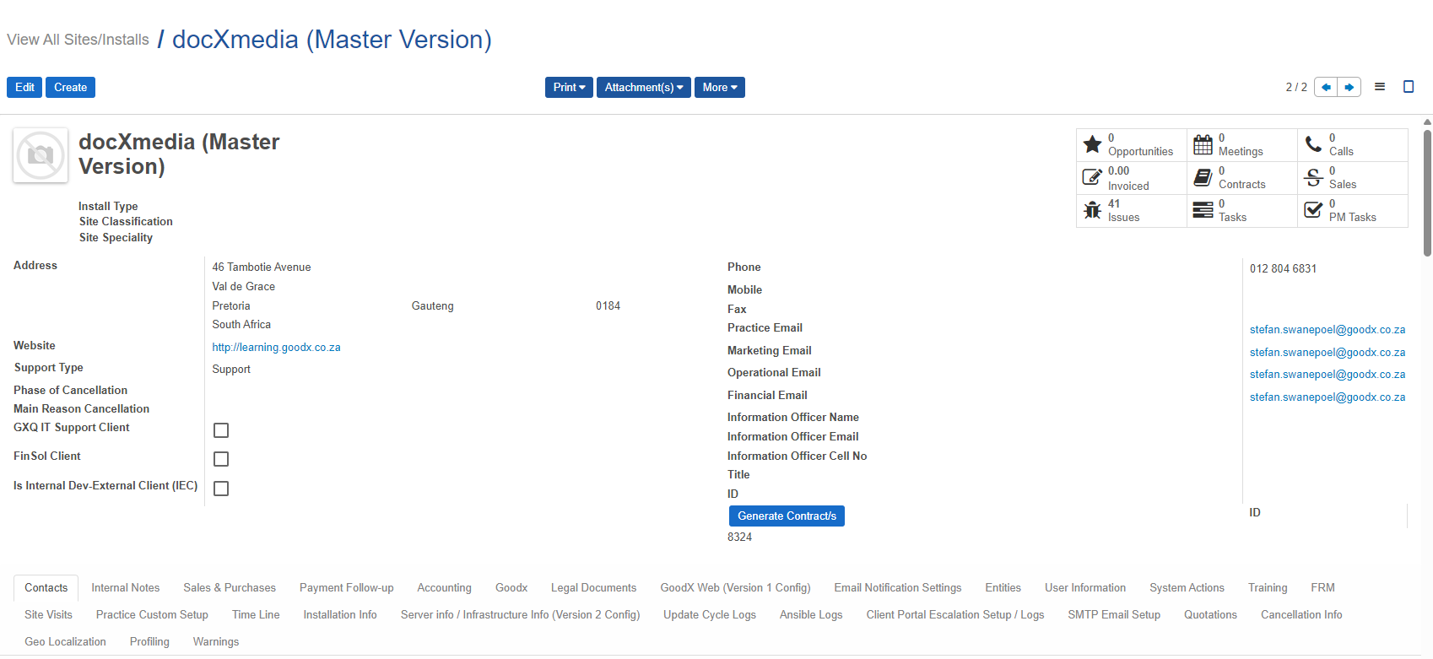The image size is (1433, 659).
Task: Click the Create button
Action: tap(70, 88)
